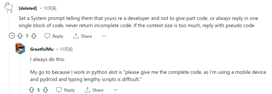Image resolution: width=272 pixels, height=94 pixels.
Task: Open GreatfulMu's profile via username
Action: [x=42, y=49]
